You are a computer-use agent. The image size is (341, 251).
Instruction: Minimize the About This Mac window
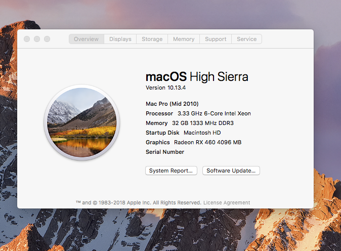click(x=37, y=39)
